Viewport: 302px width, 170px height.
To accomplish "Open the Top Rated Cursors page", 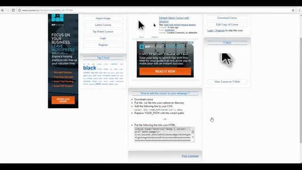I will (x=103, y=32).
